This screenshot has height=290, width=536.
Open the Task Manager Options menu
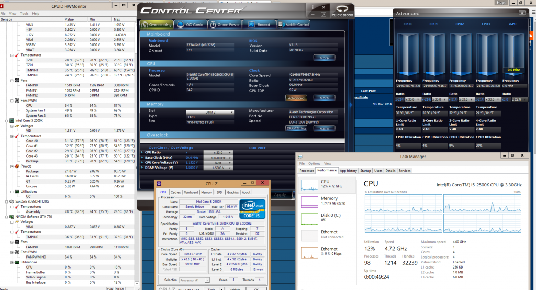point(314,163)
